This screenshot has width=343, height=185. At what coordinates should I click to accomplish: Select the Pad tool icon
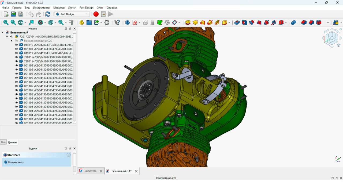coord(188,22)
